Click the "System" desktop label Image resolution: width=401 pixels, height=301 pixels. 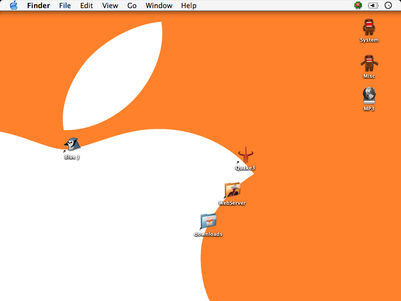369,40
